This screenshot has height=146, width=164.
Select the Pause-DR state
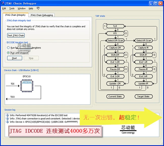pyautogui.click(x=115, y=69)
